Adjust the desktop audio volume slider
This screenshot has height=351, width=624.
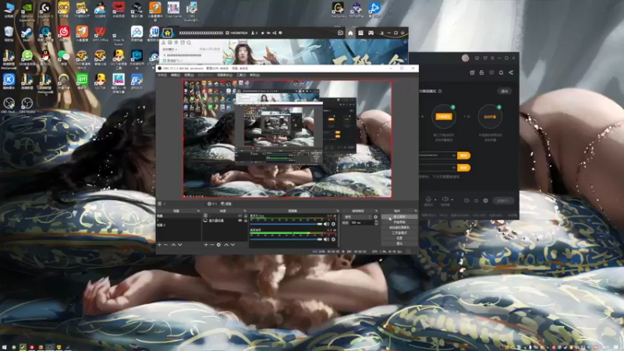click(286, 239)
